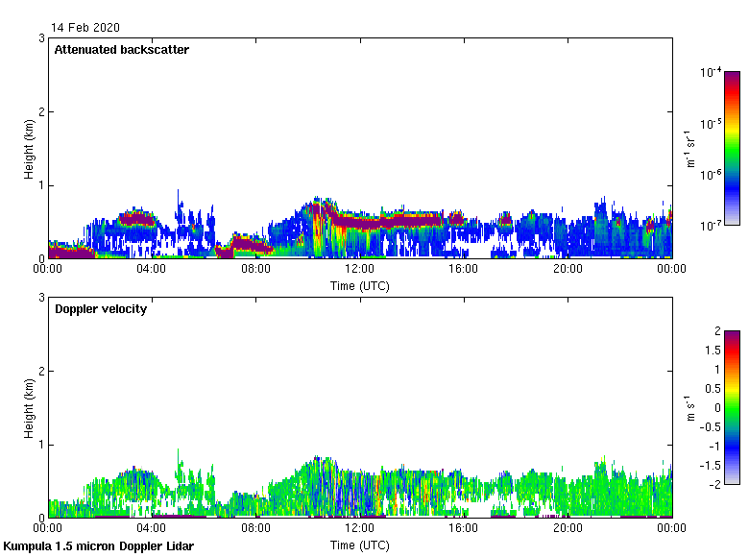Click 20:00 tick on the Doppler velocity time axis
This screenshot has height=557, width=749.
[568, 529]
